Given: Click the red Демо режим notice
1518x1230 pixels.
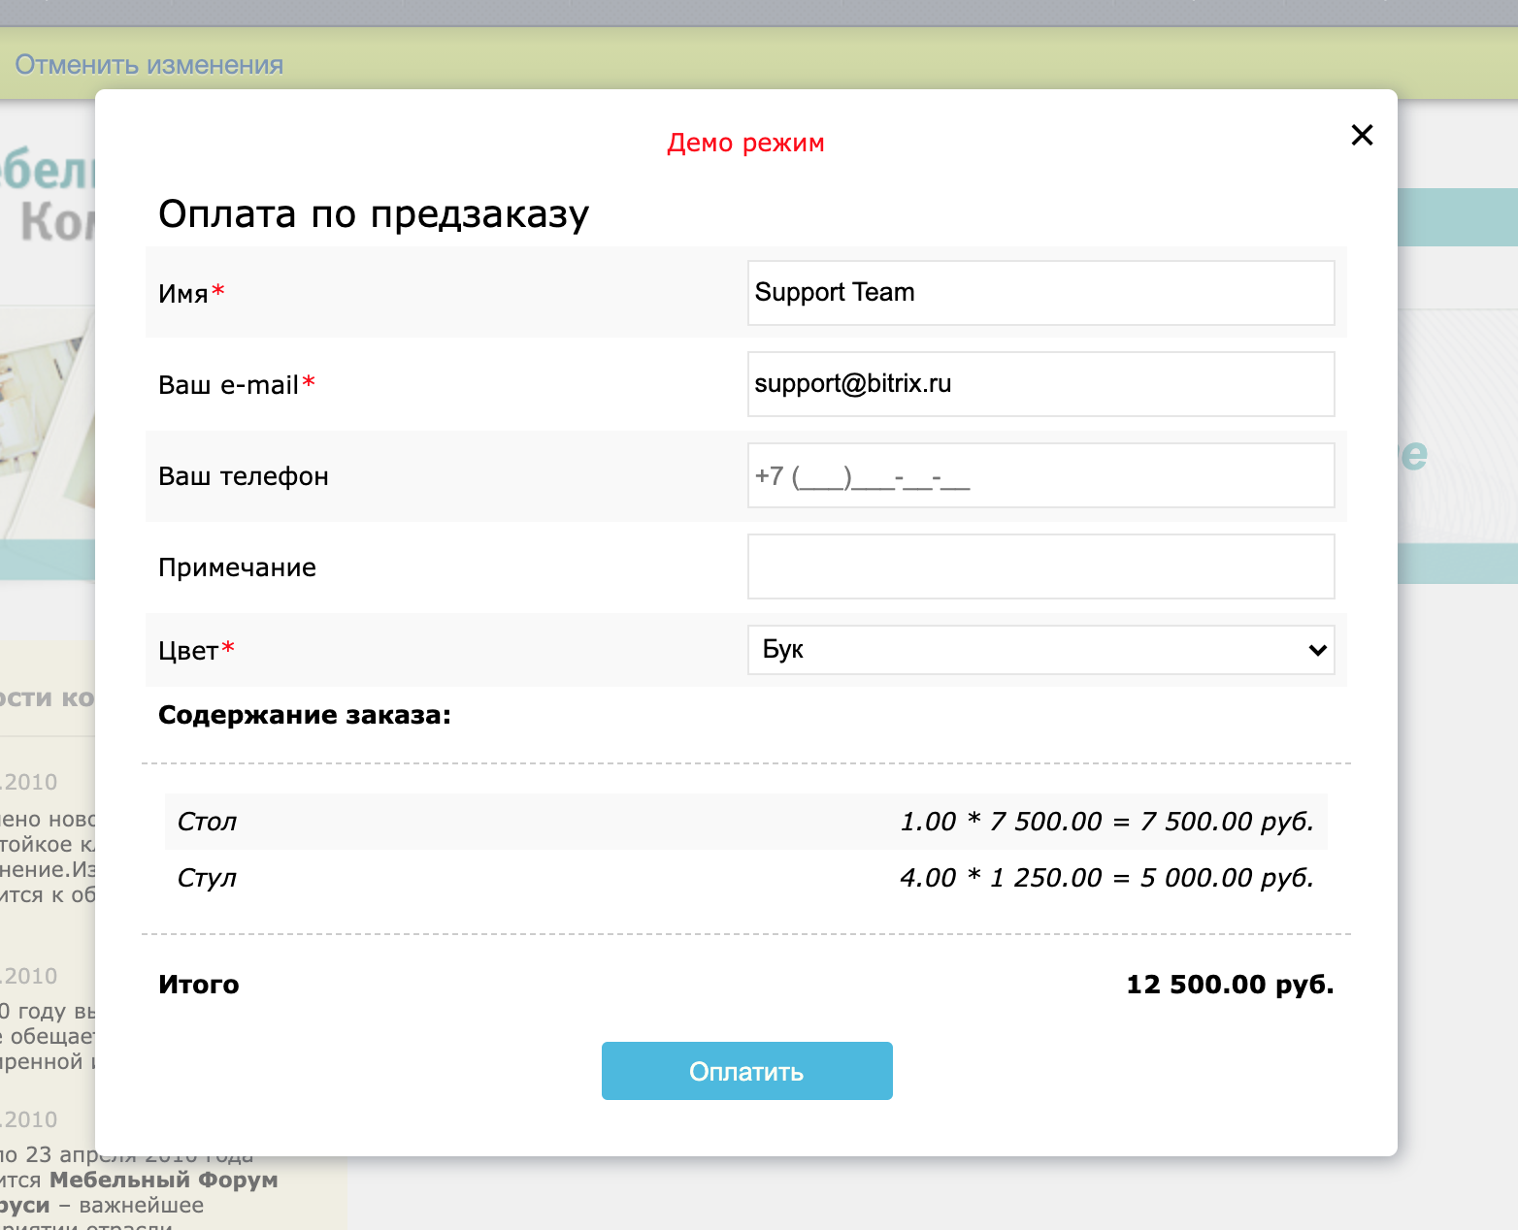Looking at the screenshot, I should point(745,143).
